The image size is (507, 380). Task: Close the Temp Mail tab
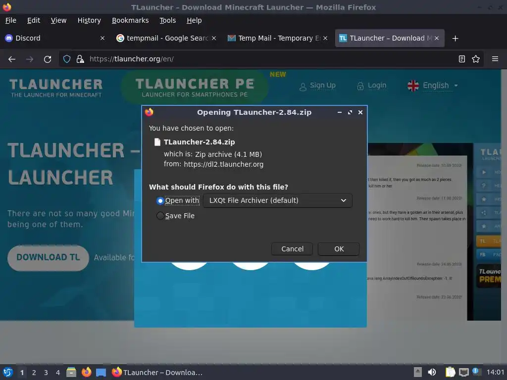pos(325,38)
